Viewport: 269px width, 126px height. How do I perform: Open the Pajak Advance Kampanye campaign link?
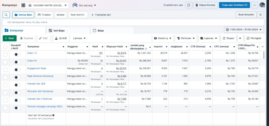tap(40, 76)
